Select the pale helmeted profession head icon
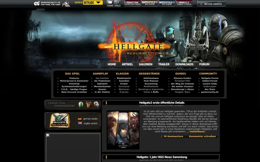This screenshot has width=260, height=162. point(96,105)
